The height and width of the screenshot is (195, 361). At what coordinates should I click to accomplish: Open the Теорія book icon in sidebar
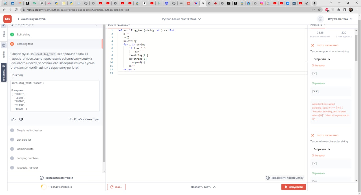[x=4, y=45]
